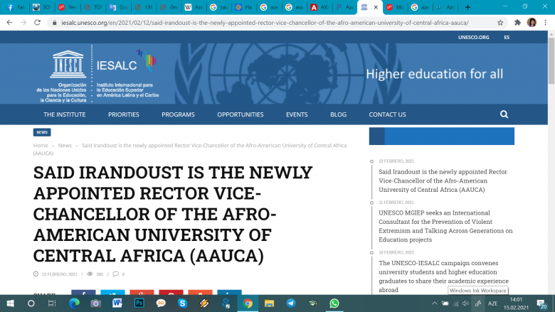Change the AZE input language

pyautogui.click(x=492, y=303)
